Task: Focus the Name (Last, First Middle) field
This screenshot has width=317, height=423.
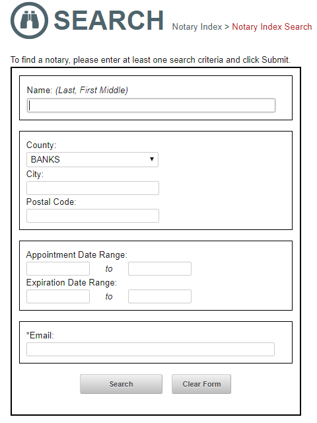Action: [151, 105]
